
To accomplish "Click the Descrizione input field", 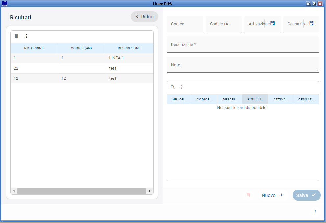I will click(243, 45).
